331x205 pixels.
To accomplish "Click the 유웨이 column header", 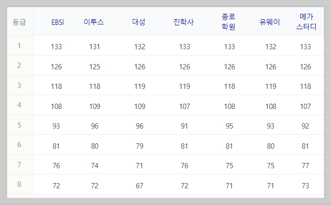I will (270, 22).
